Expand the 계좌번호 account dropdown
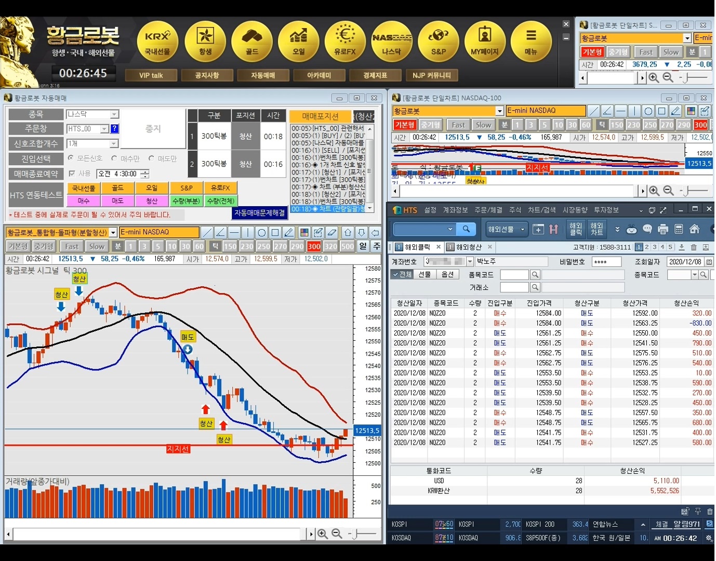The height and width of the screenshot is (561, 716). [470, 262]
